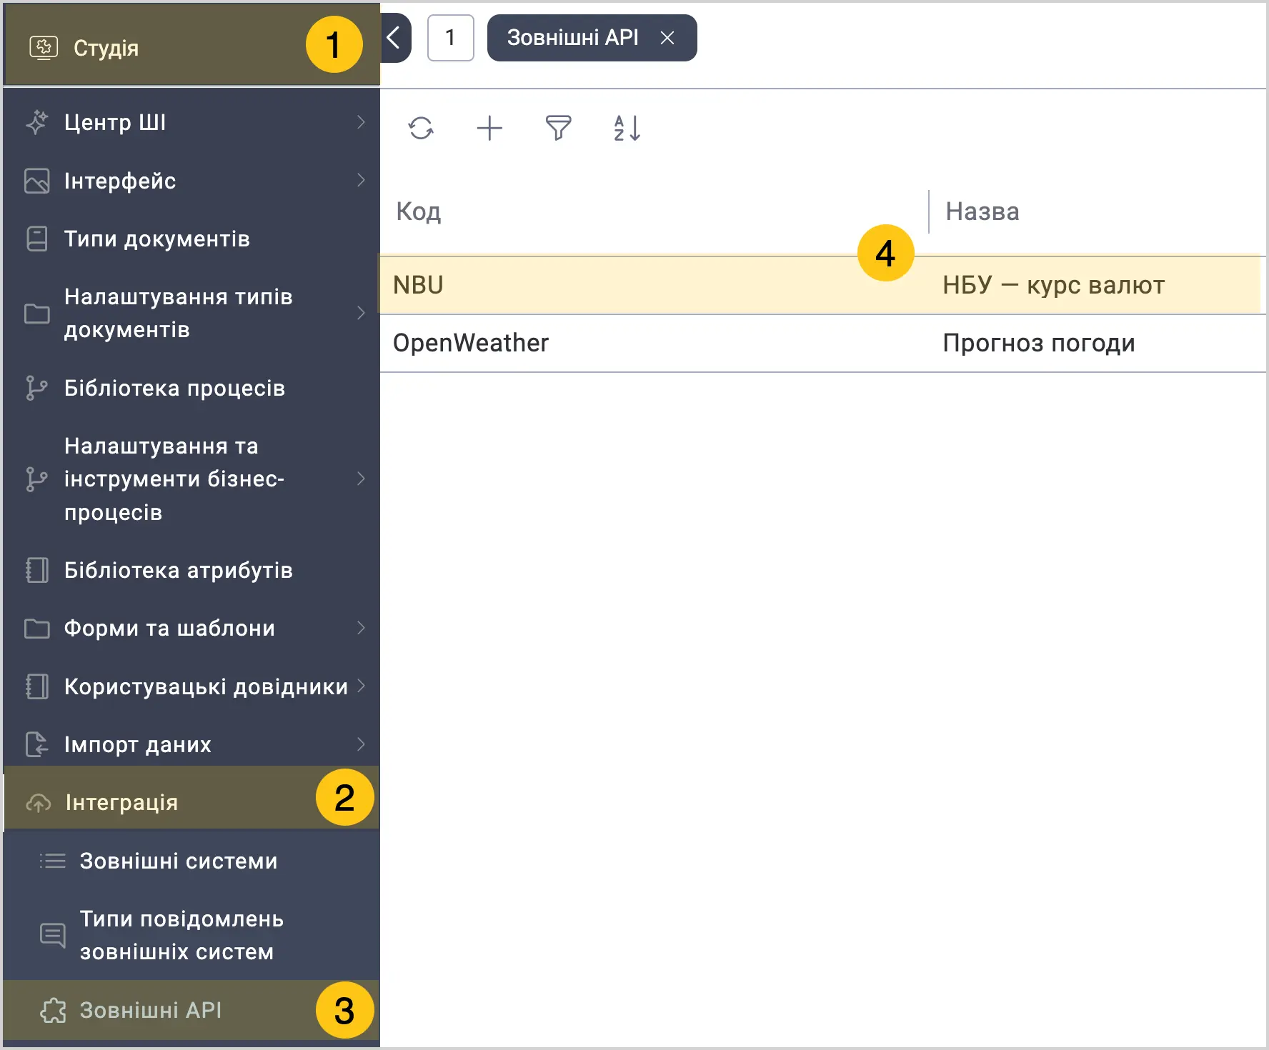Collapse sidebar with left arrow button
The height and width of the screenshot is (1050, 1269).
click(394, 38)
